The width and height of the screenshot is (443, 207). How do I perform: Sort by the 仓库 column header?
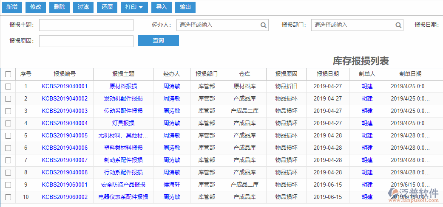pyautogui.click(x=244, y=74)
